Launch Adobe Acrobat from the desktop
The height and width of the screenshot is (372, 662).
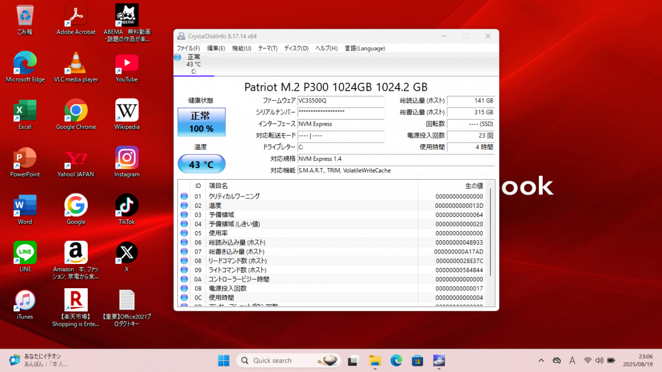(x=76, y=20)
